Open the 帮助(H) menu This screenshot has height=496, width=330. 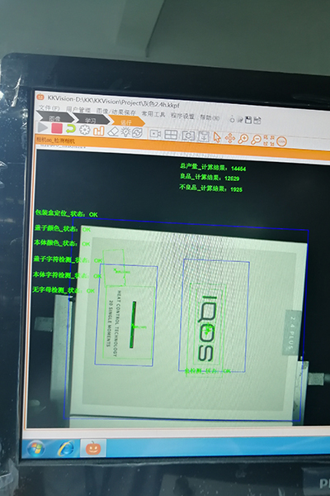click(210, 117)
